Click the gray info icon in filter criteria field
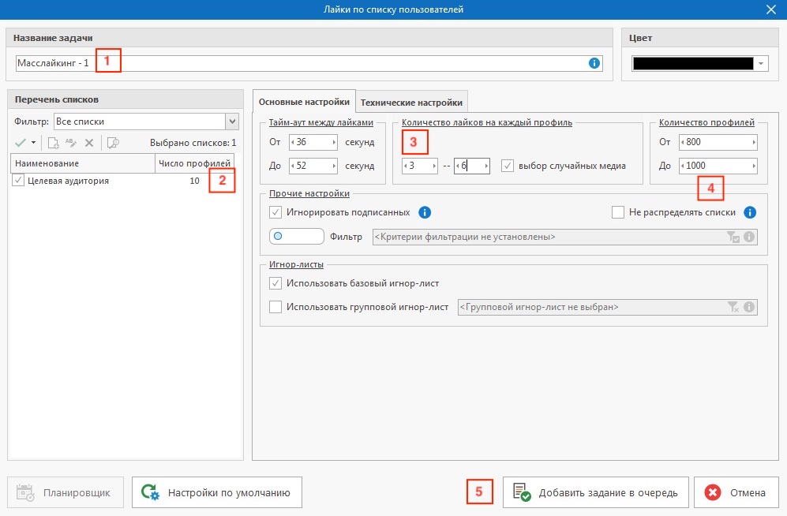787x516 pixels. [749, 237]
